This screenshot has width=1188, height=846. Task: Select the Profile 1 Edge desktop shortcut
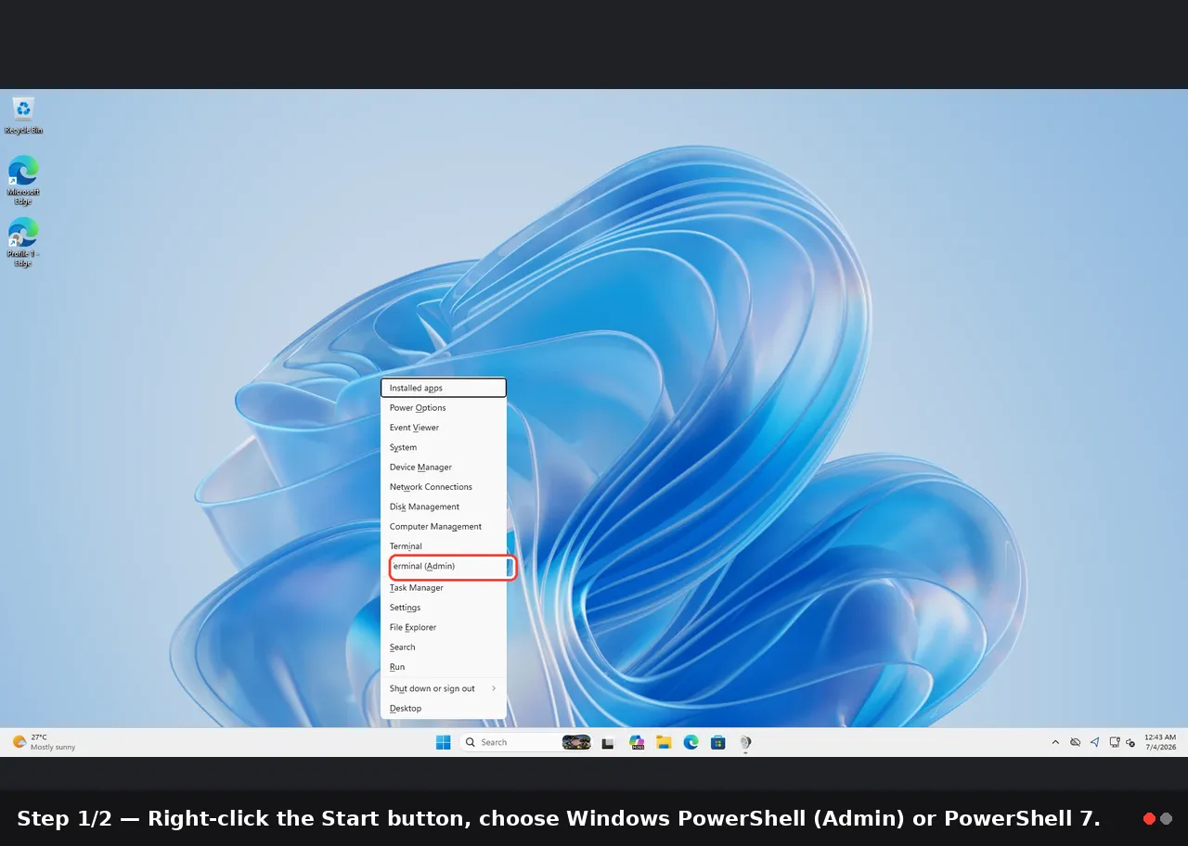tap(23, 242)
